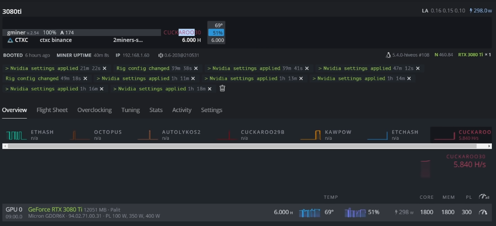
Task: Select the ETCHASH algorithm chart
Action: pyautogui.click(x=393, y=135)
